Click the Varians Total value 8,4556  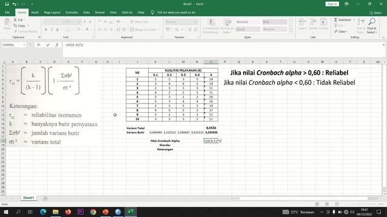(211, 128)
